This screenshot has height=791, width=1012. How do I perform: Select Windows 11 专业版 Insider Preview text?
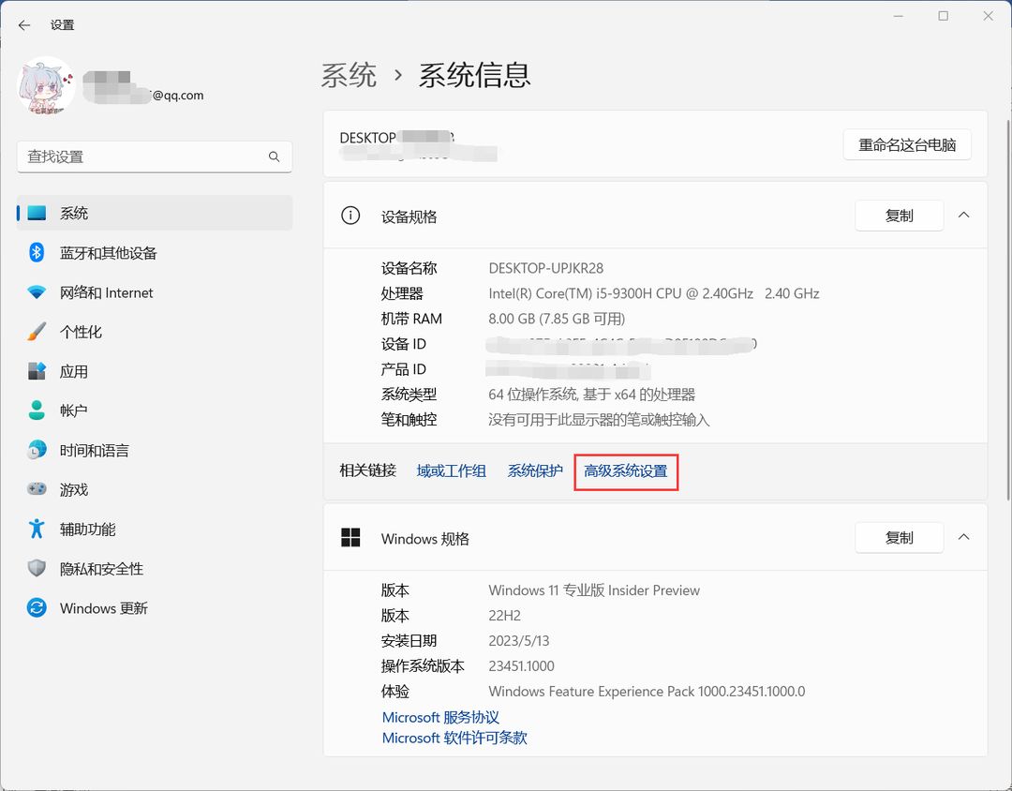click(x=594, y=590)
